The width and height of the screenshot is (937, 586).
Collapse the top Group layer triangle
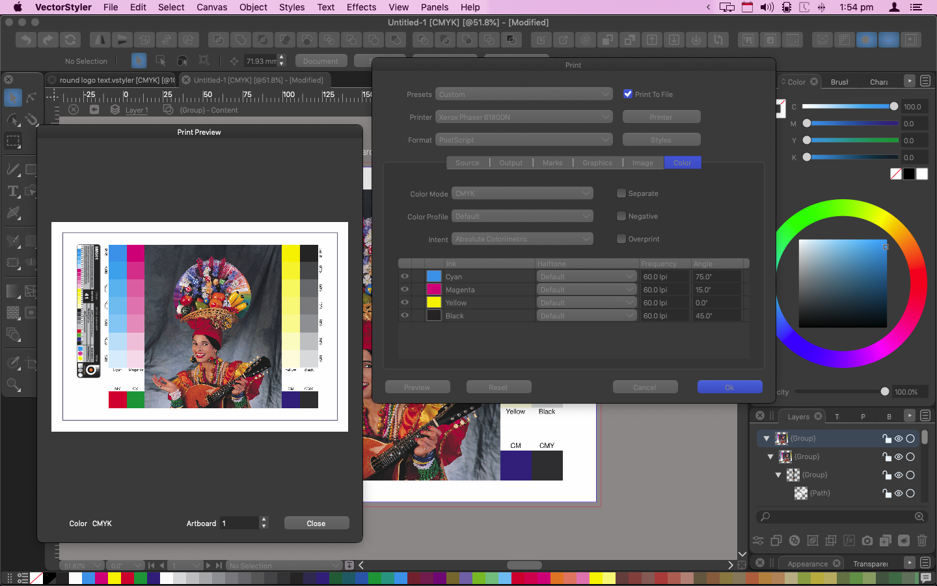tap(767, 438)
